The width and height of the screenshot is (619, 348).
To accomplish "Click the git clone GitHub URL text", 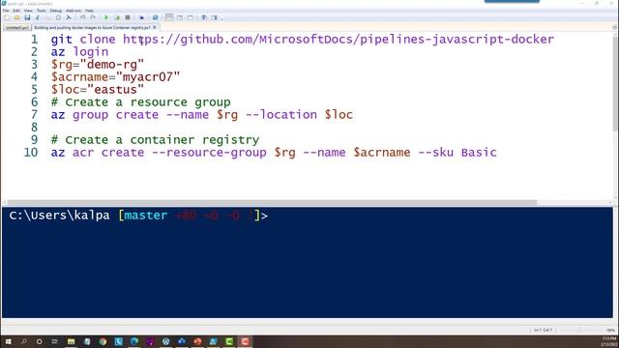I will point(339,39).
